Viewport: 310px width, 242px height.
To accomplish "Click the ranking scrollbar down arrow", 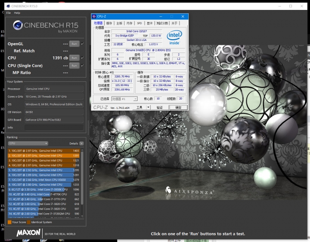I will point(82,216).
